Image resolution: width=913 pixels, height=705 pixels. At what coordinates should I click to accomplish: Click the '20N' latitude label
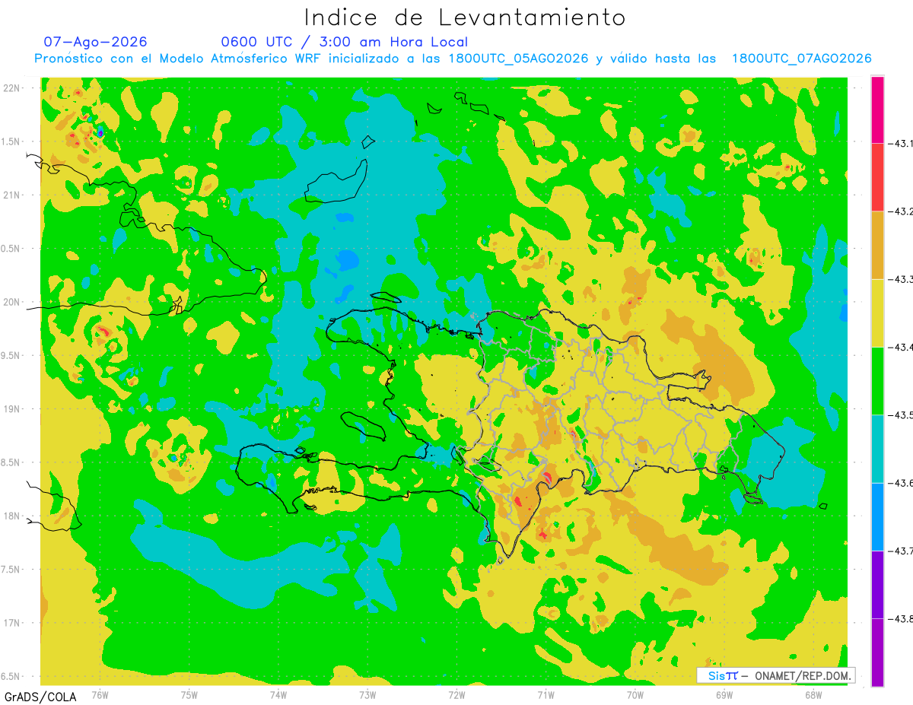tap(11, 302)
